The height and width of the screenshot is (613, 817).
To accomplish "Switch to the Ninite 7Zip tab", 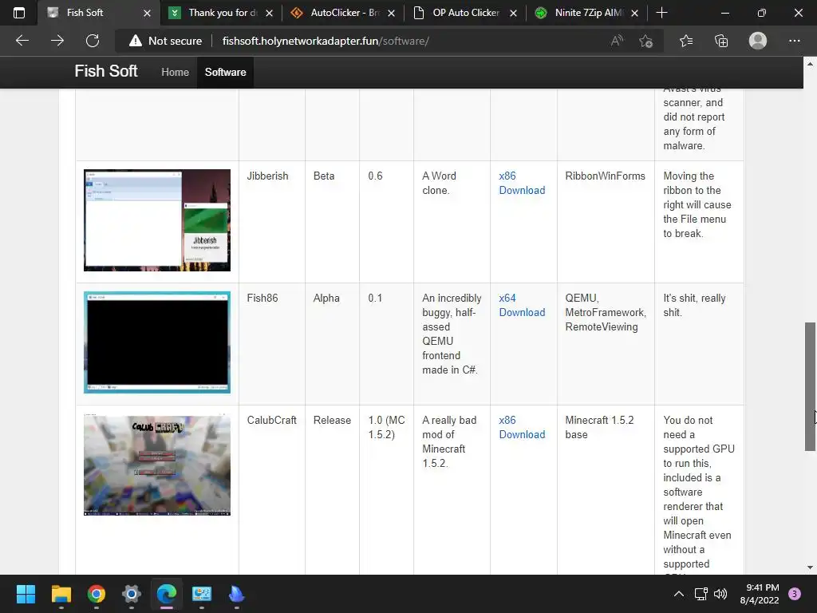I will pyautogui.click(x=588, y=13).
